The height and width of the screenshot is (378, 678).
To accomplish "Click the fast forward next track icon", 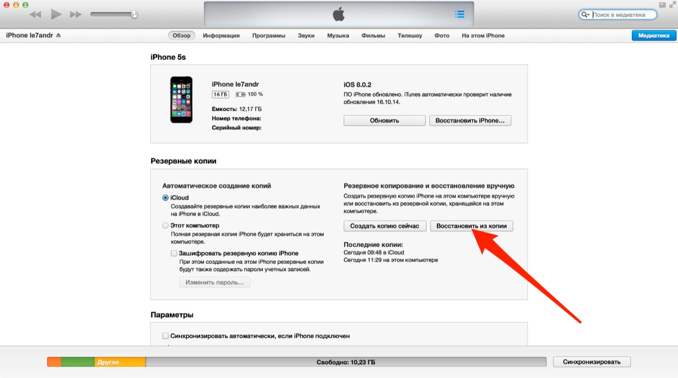I will [x=77, y=15].
